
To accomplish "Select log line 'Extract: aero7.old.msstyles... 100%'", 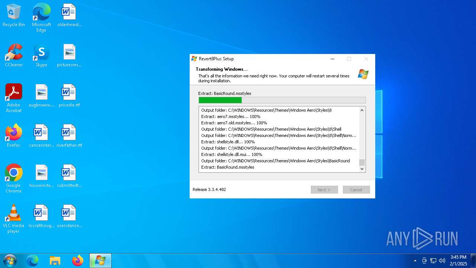I will 234,123.
